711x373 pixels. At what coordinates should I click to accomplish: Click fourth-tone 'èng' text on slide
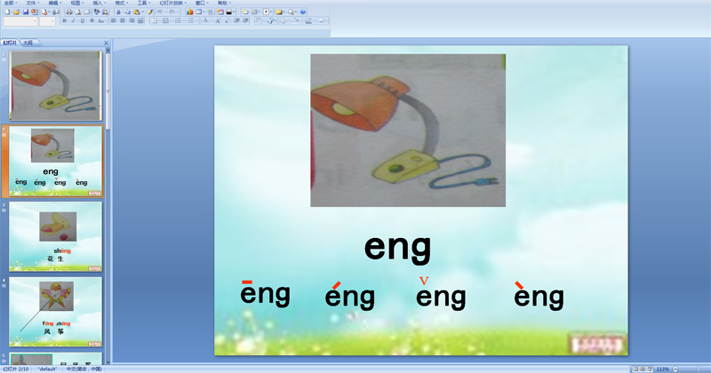539,296
